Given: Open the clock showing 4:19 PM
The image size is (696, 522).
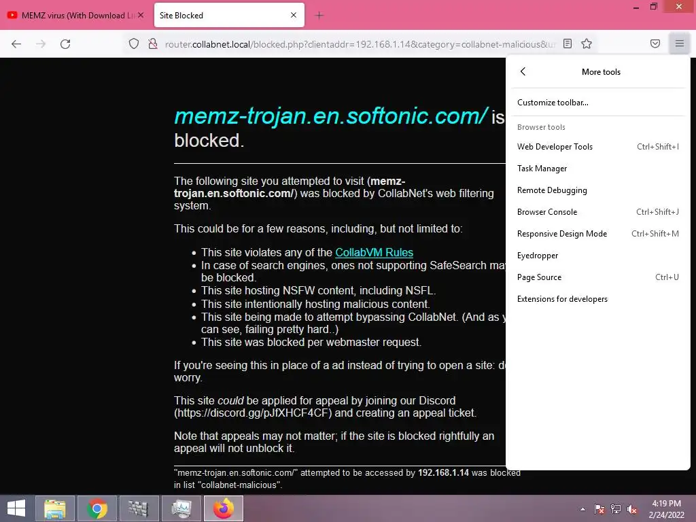Looking at the screenshot, I should 666,509.
